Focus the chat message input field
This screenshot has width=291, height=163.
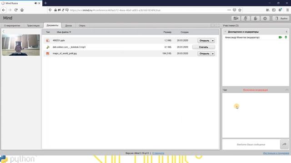point(251,144)
